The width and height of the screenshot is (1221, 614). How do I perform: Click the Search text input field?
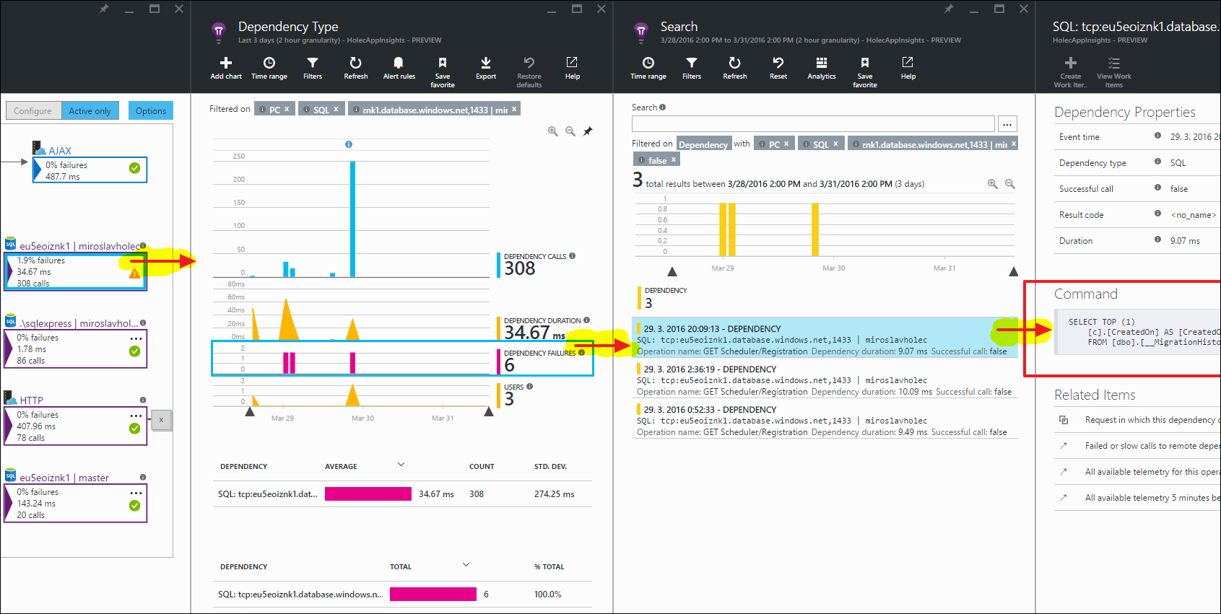pyautogui.click(x=813, y=124)
